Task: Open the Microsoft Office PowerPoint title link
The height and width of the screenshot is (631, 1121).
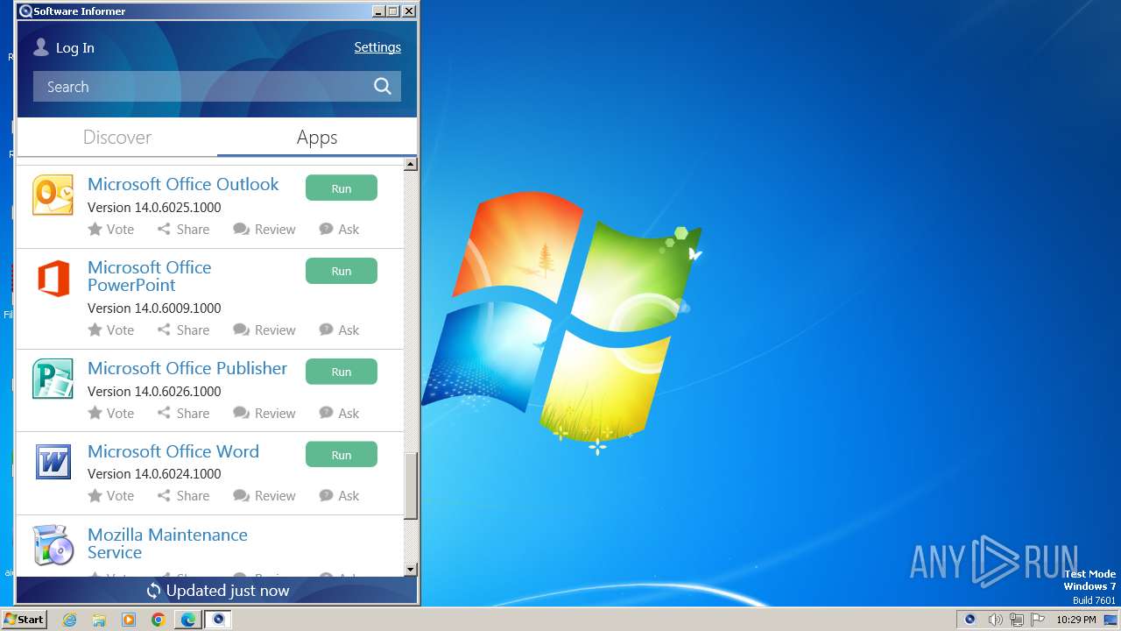Action: click(150, 276)
